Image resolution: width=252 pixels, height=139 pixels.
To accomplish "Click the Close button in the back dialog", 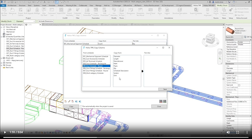I will [x=159, y=106].
